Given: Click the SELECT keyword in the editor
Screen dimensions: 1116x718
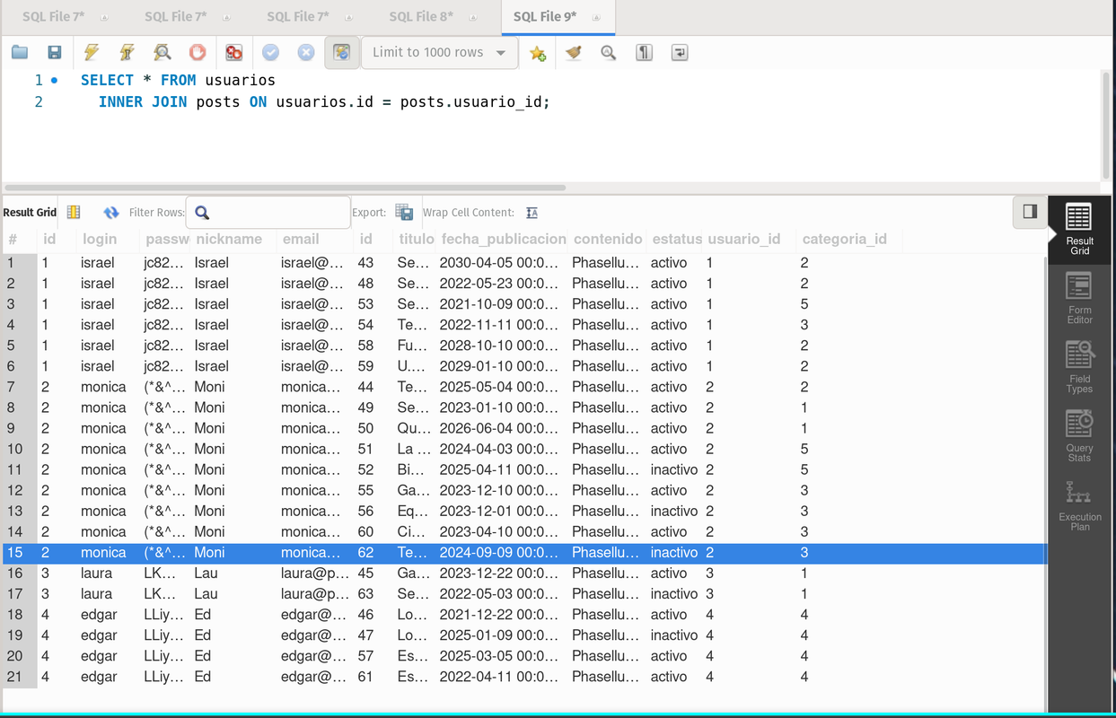Looking at the screenshot, I should (x=107, y=81).
